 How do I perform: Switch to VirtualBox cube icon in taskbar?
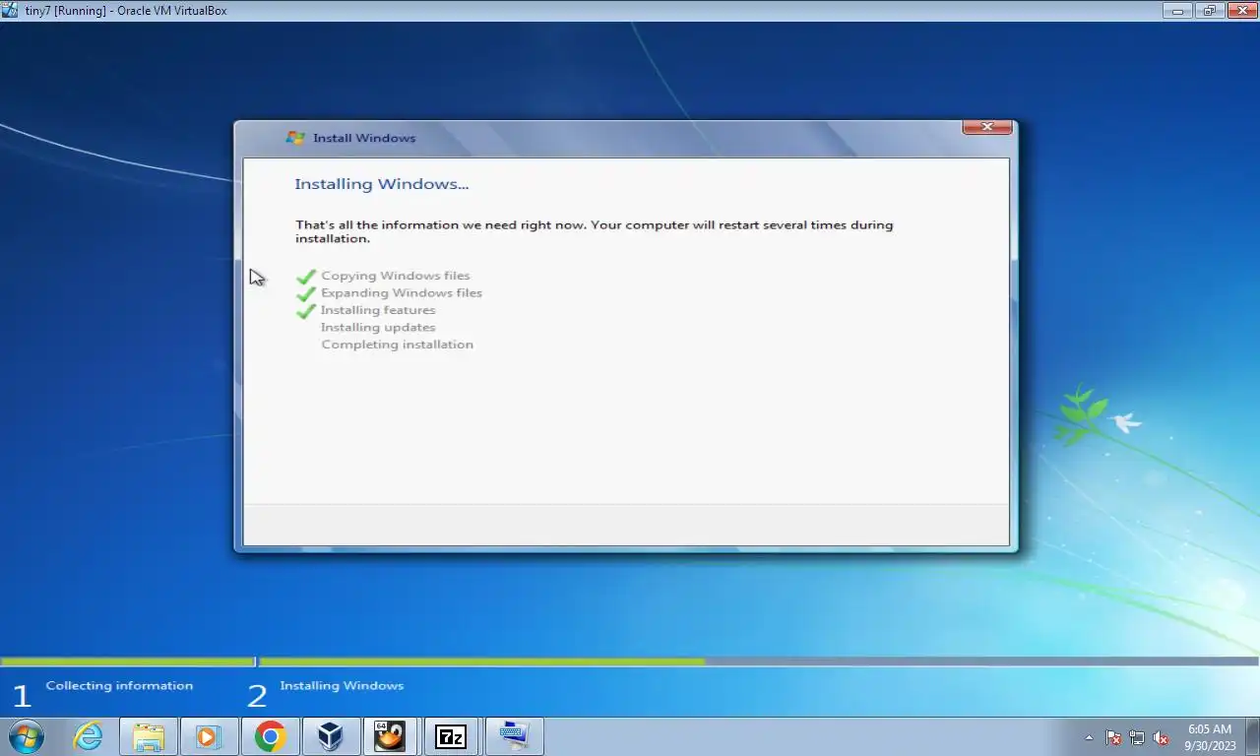click(x=330, y=736)
